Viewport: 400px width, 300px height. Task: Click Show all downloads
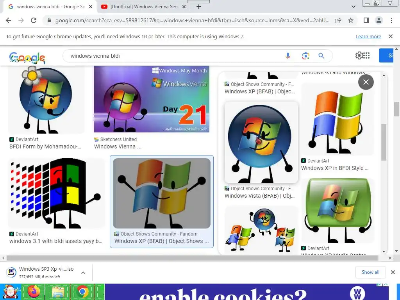[370, 272]
